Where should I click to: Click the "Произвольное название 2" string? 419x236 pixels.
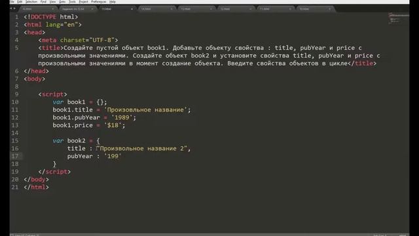coord(141,149)
